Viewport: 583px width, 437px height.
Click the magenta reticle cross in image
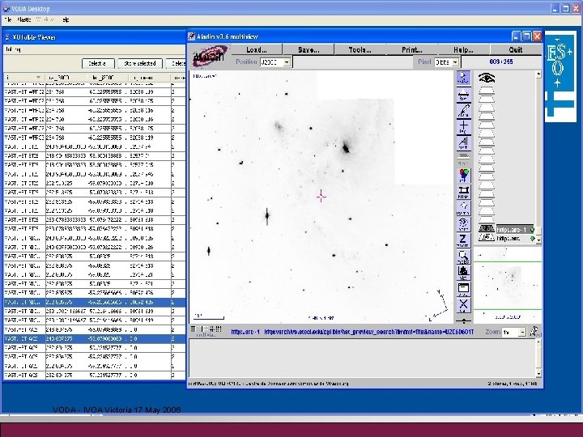321,197
